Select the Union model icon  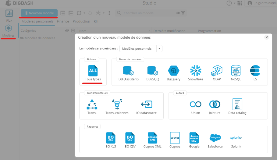(195, 104)
